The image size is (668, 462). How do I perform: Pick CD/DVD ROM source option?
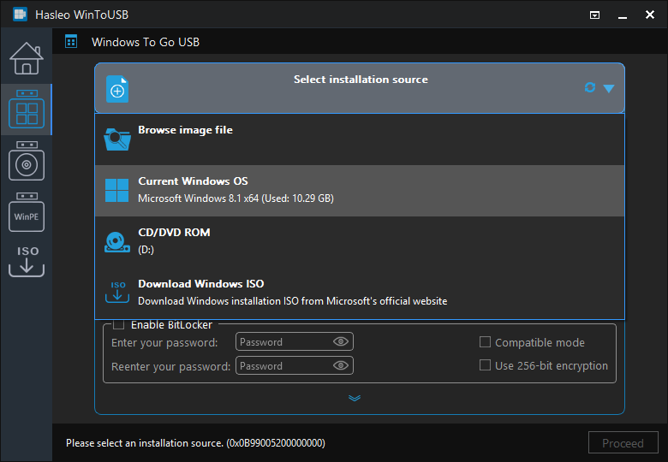click(x=360, y=241)
